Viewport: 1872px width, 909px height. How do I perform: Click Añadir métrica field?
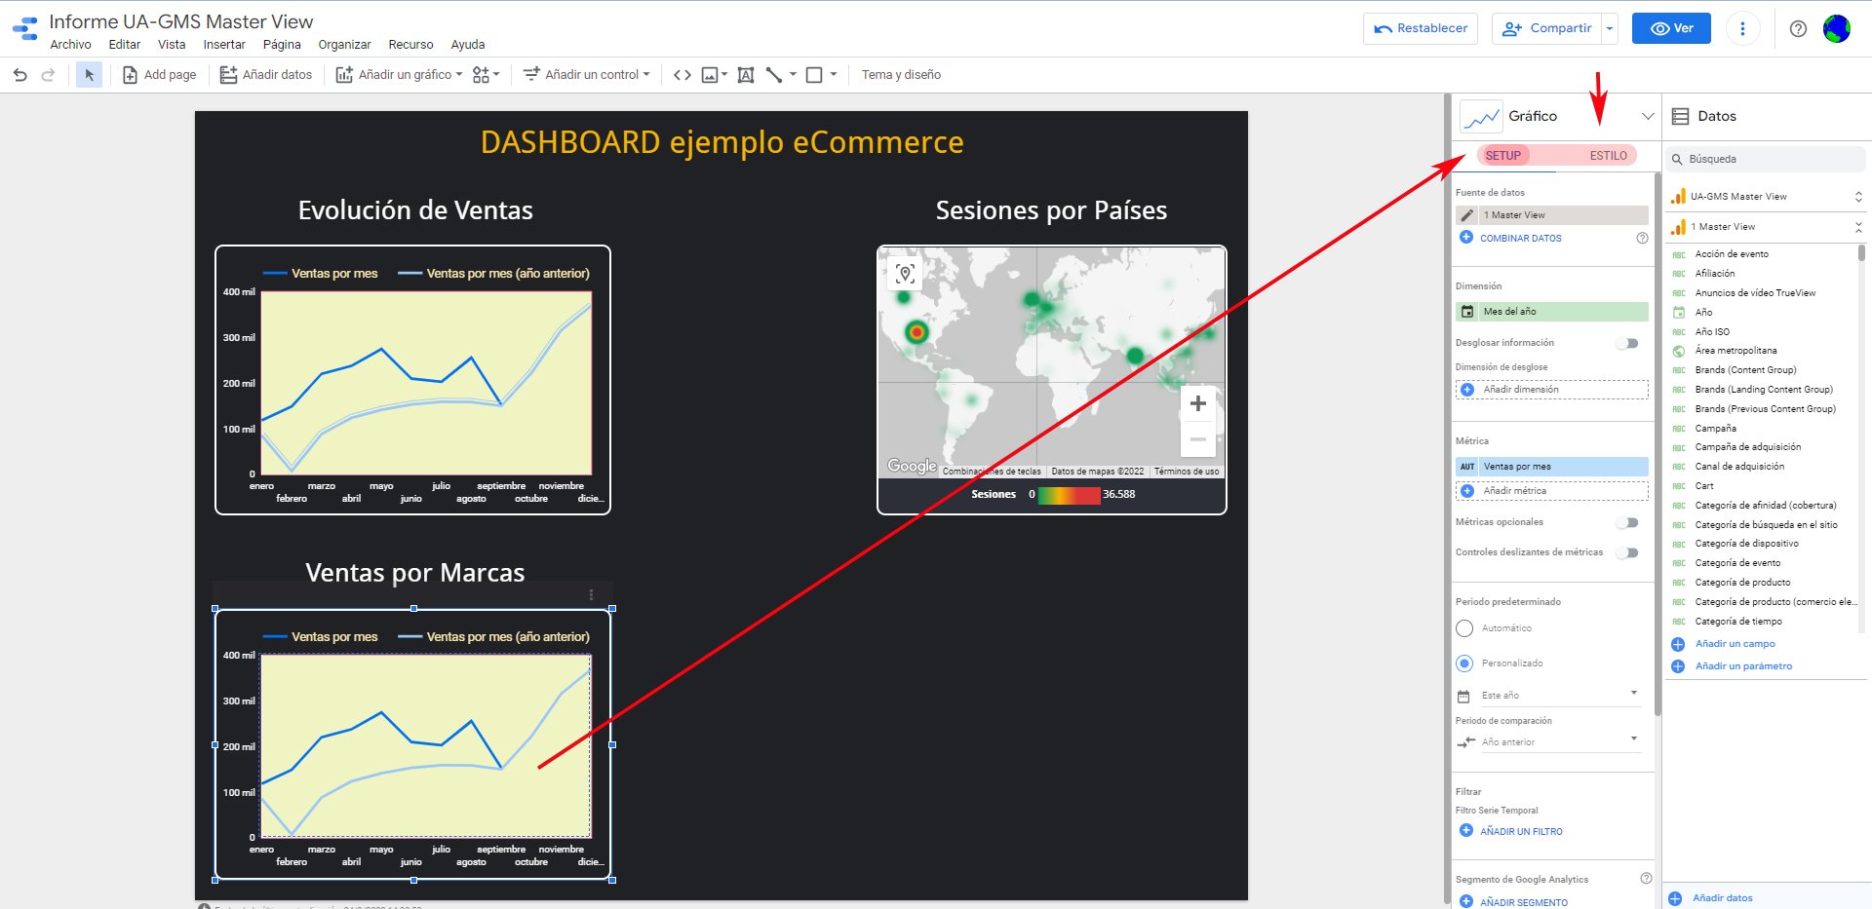point(1552,491)
